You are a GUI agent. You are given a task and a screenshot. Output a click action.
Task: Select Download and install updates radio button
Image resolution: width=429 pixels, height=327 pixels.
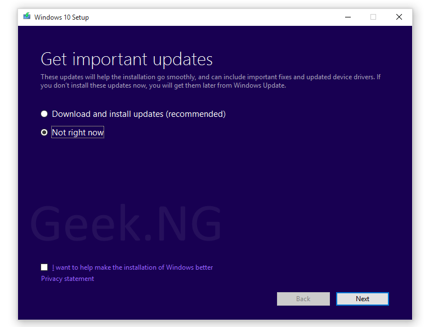click(x=44, y=114)
